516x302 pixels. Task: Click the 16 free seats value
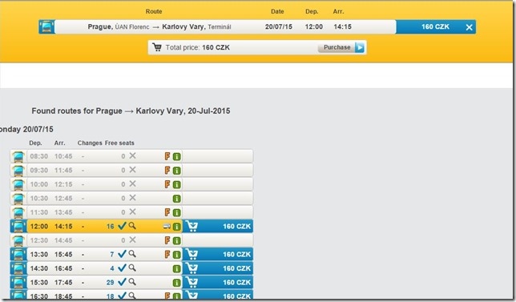point(111,227)
